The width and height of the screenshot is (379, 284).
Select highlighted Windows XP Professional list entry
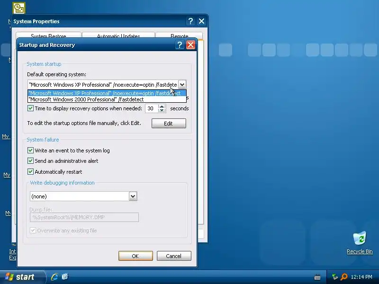coord(107,93)
